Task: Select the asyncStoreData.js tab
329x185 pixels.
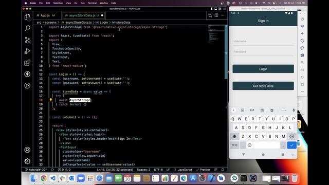Action: click(84, 15)
